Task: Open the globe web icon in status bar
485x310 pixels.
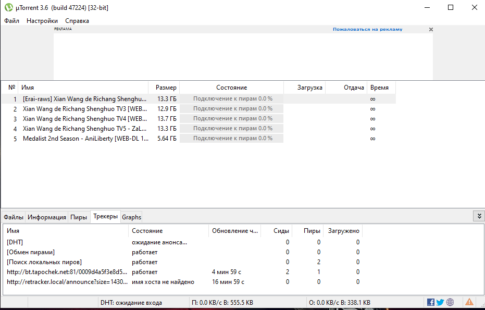Action: [450, 302]
